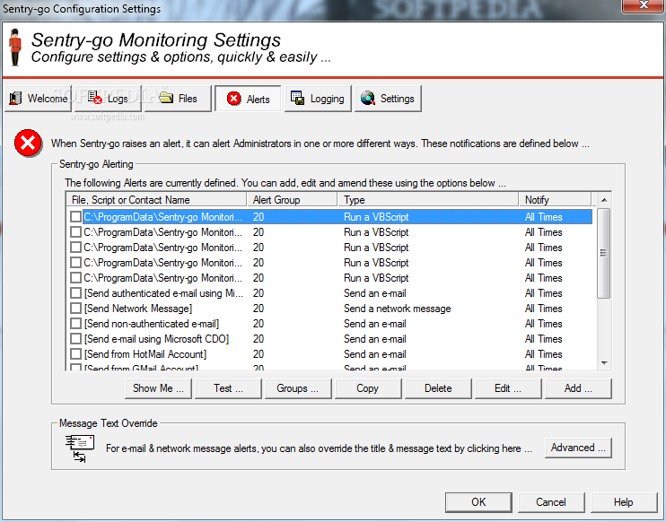
Task: Select '[Send non-authenticated e-mail]' row text
Action: pyautogui.click(x=152, y=324)
